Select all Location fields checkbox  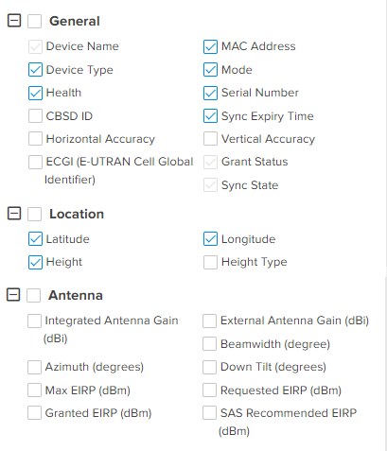coord(34,214)
